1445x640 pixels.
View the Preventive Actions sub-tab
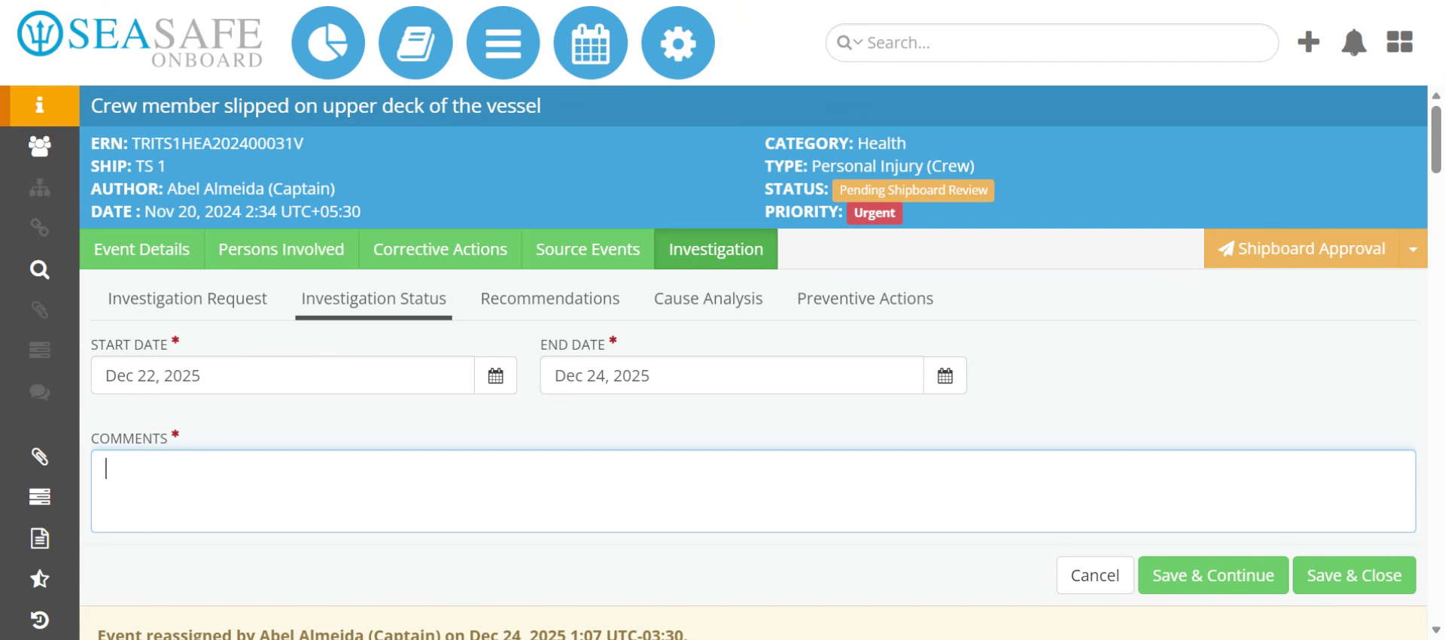click(x=865, y=299)
